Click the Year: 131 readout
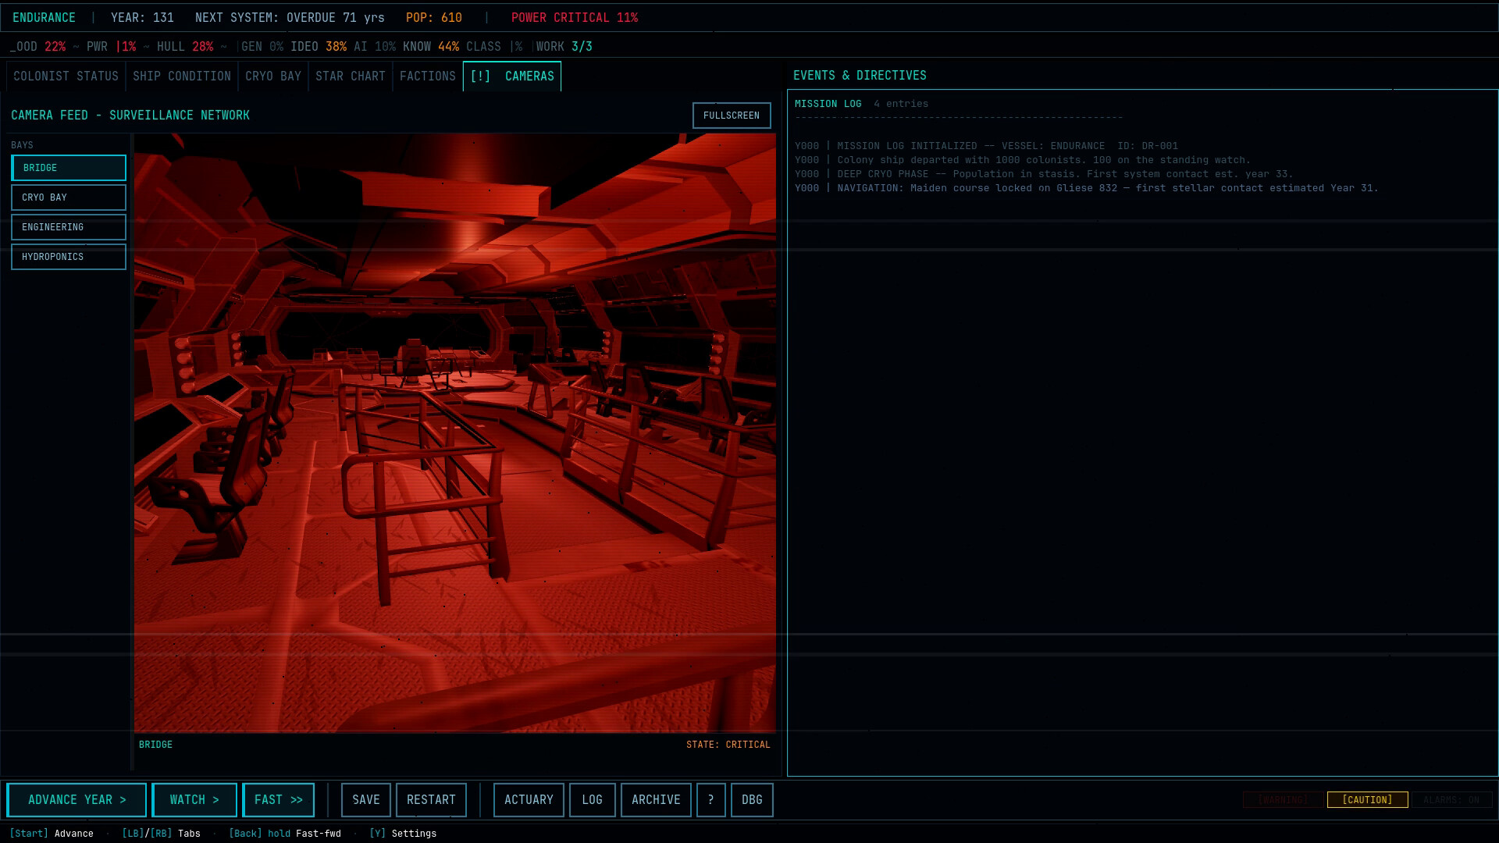Screen dimensions: 1499x843 (142, 17)
